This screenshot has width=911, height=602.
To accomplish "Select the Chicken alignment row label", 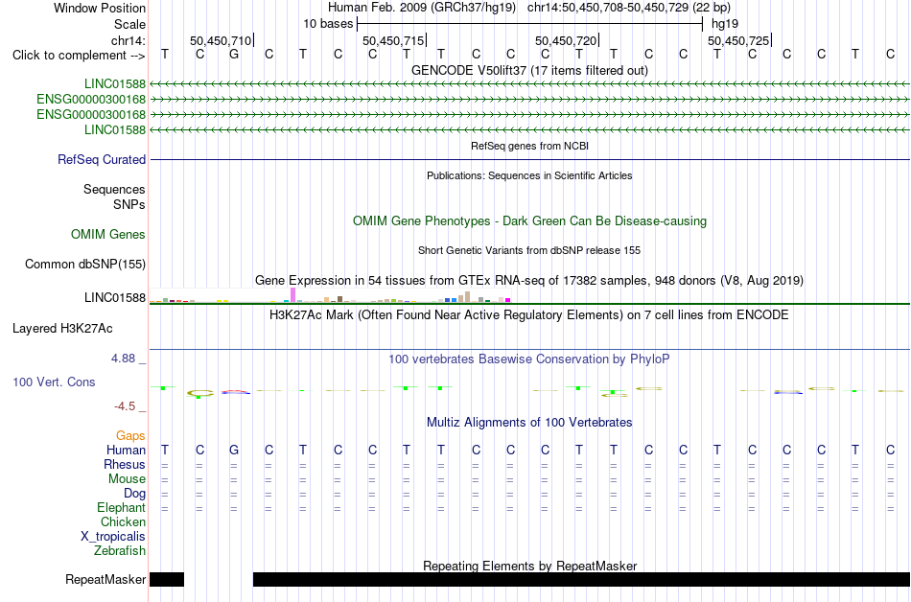I will coord(123,521).
